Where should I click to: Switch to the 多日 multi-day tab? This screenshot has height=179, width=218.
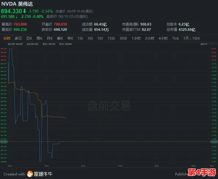click(18, 38)
